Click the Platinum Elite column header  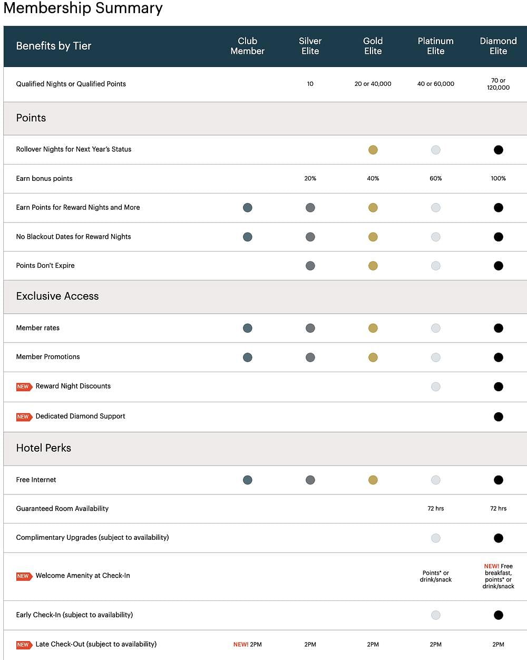pos(436,46)
